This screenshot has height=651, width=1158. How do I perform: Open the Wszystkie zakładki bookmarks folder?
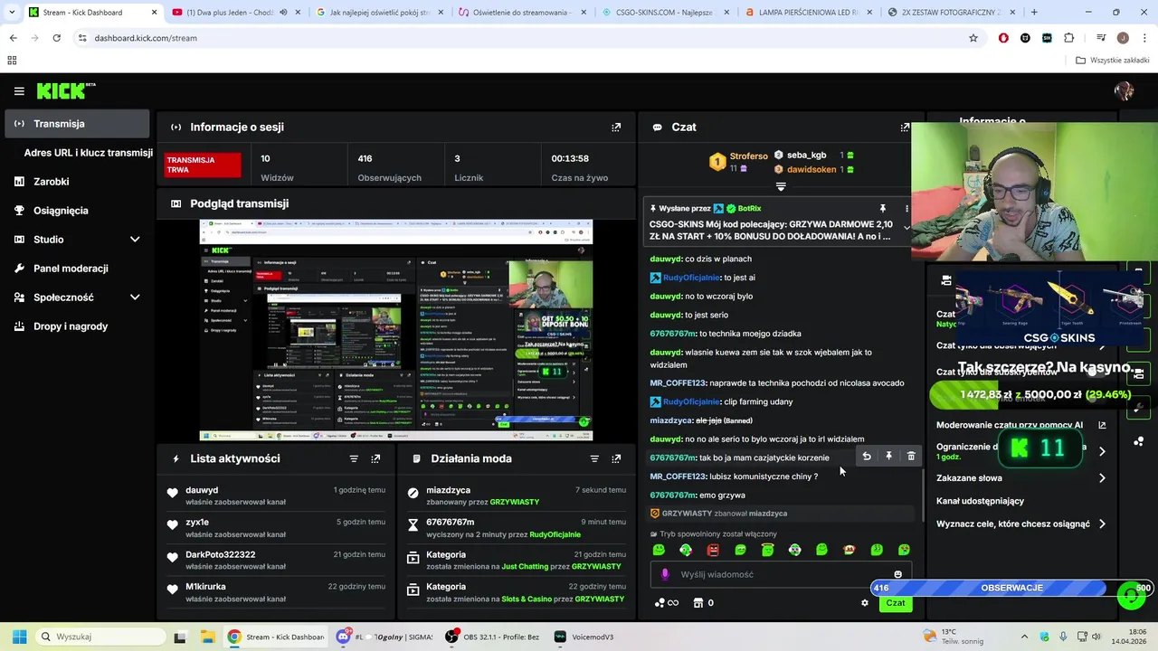[x=1113, y=61]
